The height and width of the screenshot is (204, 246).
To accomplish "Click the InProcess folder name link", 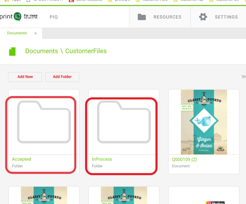I will [102, 159].
